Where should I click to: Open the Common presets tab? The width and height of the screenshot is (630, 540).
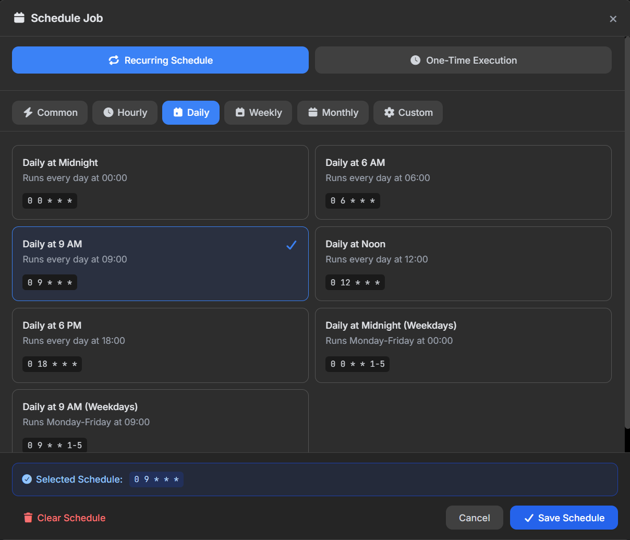[50, 113]
